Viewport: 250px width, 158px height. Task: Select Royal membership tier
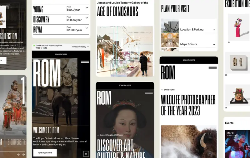[38, 30]
